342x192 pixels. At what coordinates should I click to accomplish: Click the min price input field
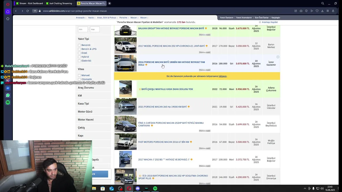pyautogui.click(x=83, y=29)
